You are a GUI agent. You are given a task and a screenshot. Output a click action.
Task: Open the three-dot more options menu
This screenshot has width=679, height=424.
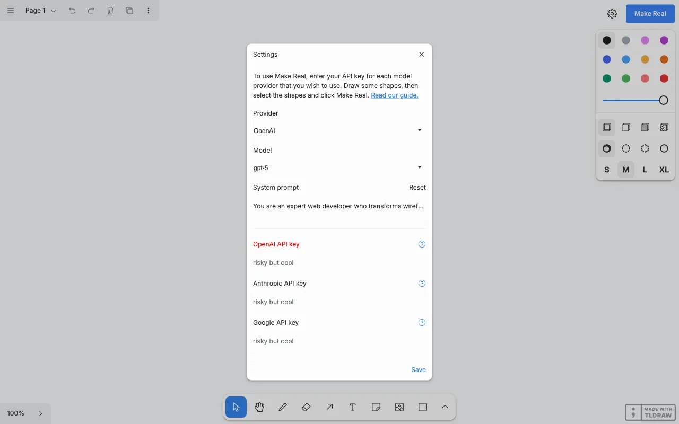click(x=149, y=11)
